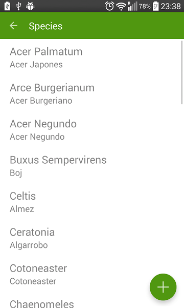Tap the Android debug bug icon

[x=30, y=6]
